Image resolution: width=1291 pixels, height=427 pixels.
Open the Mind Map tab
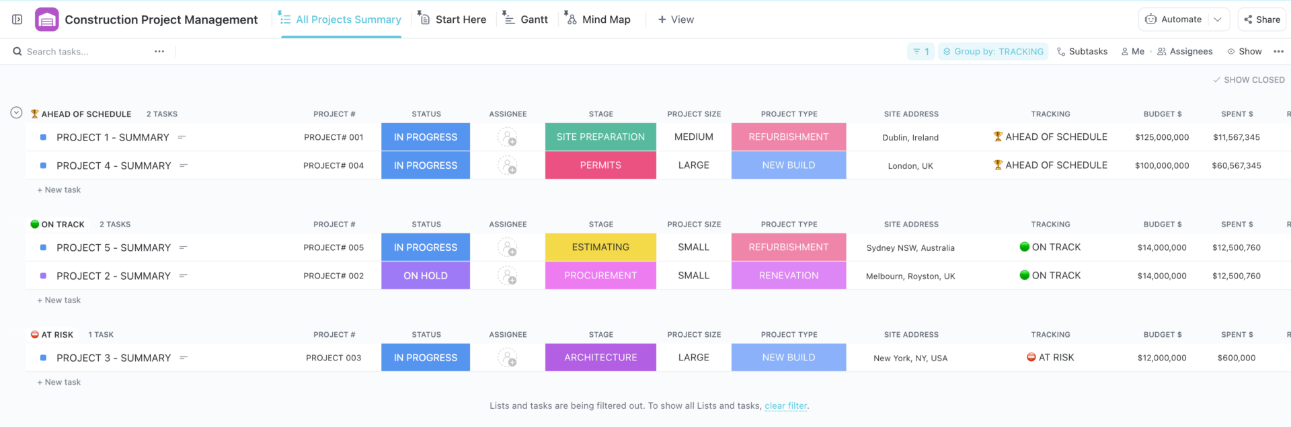pyautogui.click(x=598, y=20)
